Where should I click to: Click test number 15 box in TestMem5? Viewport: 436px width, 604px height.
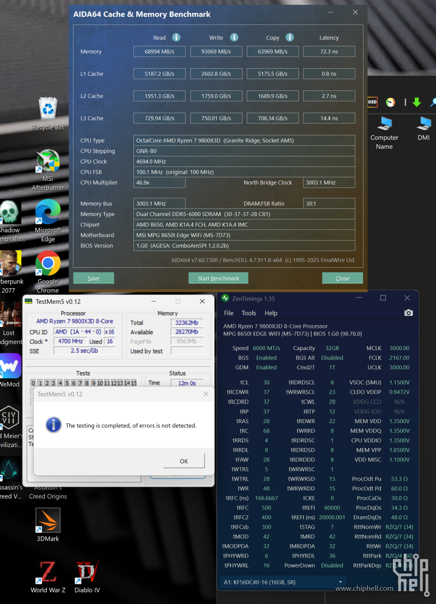pos(133,383)
